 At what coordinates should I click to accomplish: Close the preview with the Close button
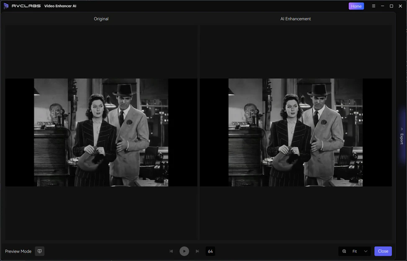pyautogui.click(x=383, y=251)
